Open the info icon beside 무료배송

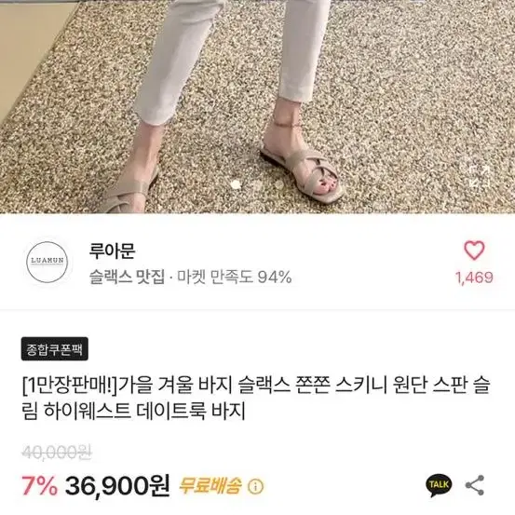(x=255, y=486)
